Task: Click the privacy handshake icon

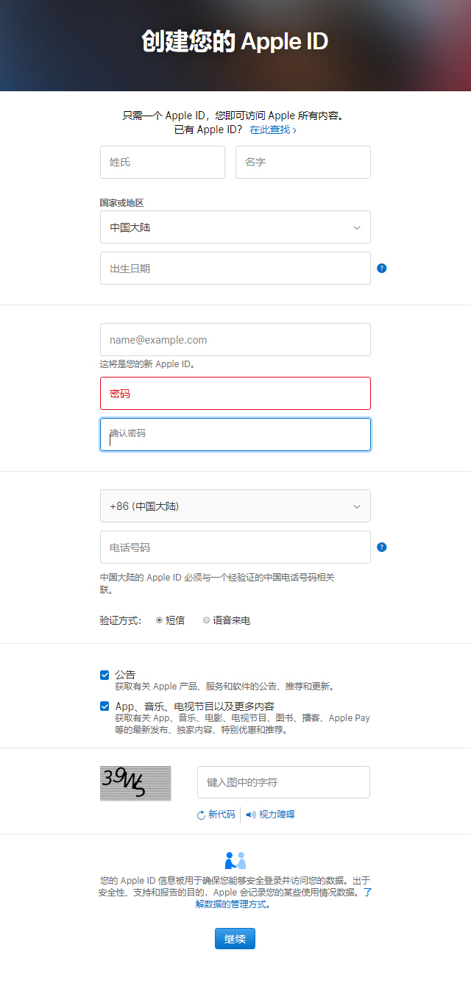Action: [x=235, y=860]
